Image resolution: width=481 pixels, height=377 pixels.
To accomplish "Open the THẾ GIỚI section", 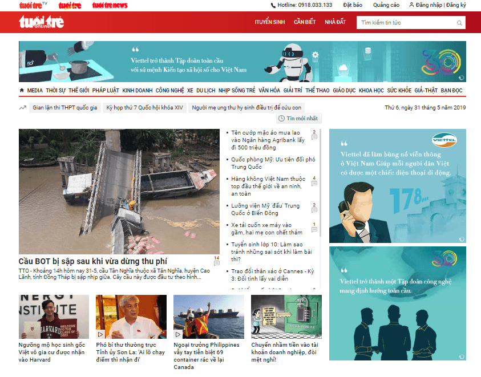I will pos(79,91).
